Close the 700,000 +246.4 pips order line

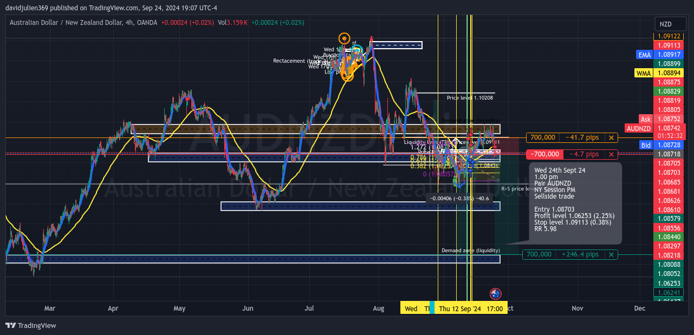tap(611, 254)
